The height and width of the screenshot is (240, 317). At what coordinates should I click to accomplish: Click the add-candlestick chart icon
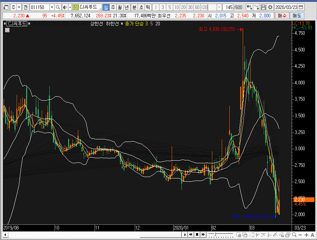click(249, 8)
